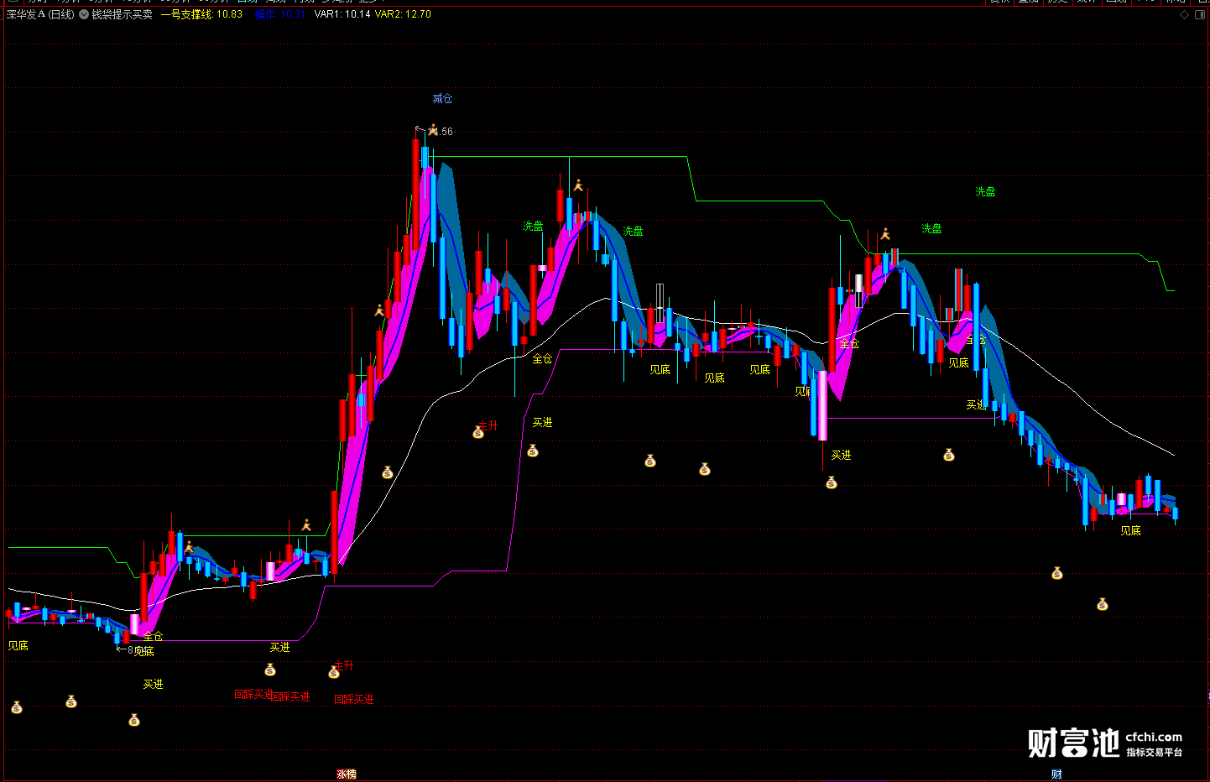Click the money bag beside the lower 主升 label

click(x=334, y=672)
